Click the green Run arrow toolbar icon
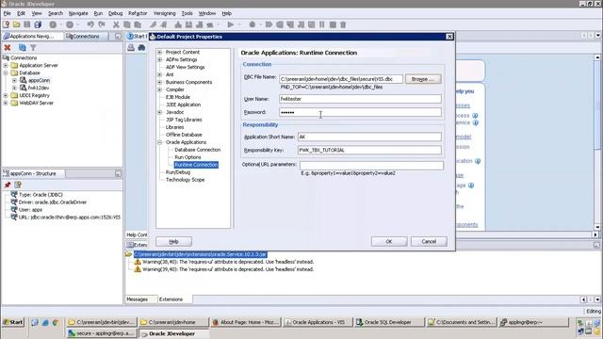This screenshot has width=603, height=339. click(230, 24)
